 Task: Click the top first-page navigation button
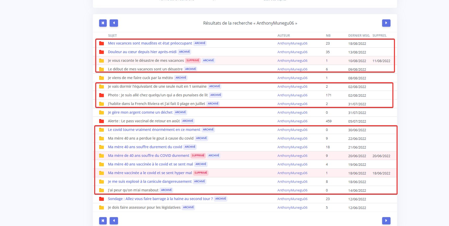coord(103,23)
